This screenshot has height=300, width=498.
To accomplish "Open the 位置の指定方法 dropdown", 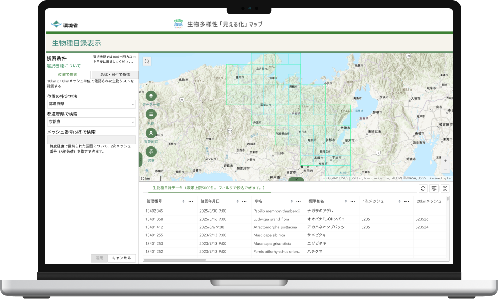I will click(x=91, y=104).
